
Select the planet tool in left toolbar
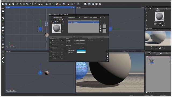pyautogui.click(x=3, y=30)
